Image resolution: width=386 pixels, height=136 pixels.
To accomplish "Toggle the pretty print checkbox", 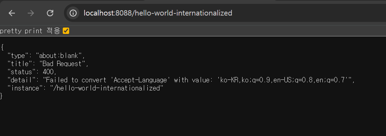I will coord(66,31).
